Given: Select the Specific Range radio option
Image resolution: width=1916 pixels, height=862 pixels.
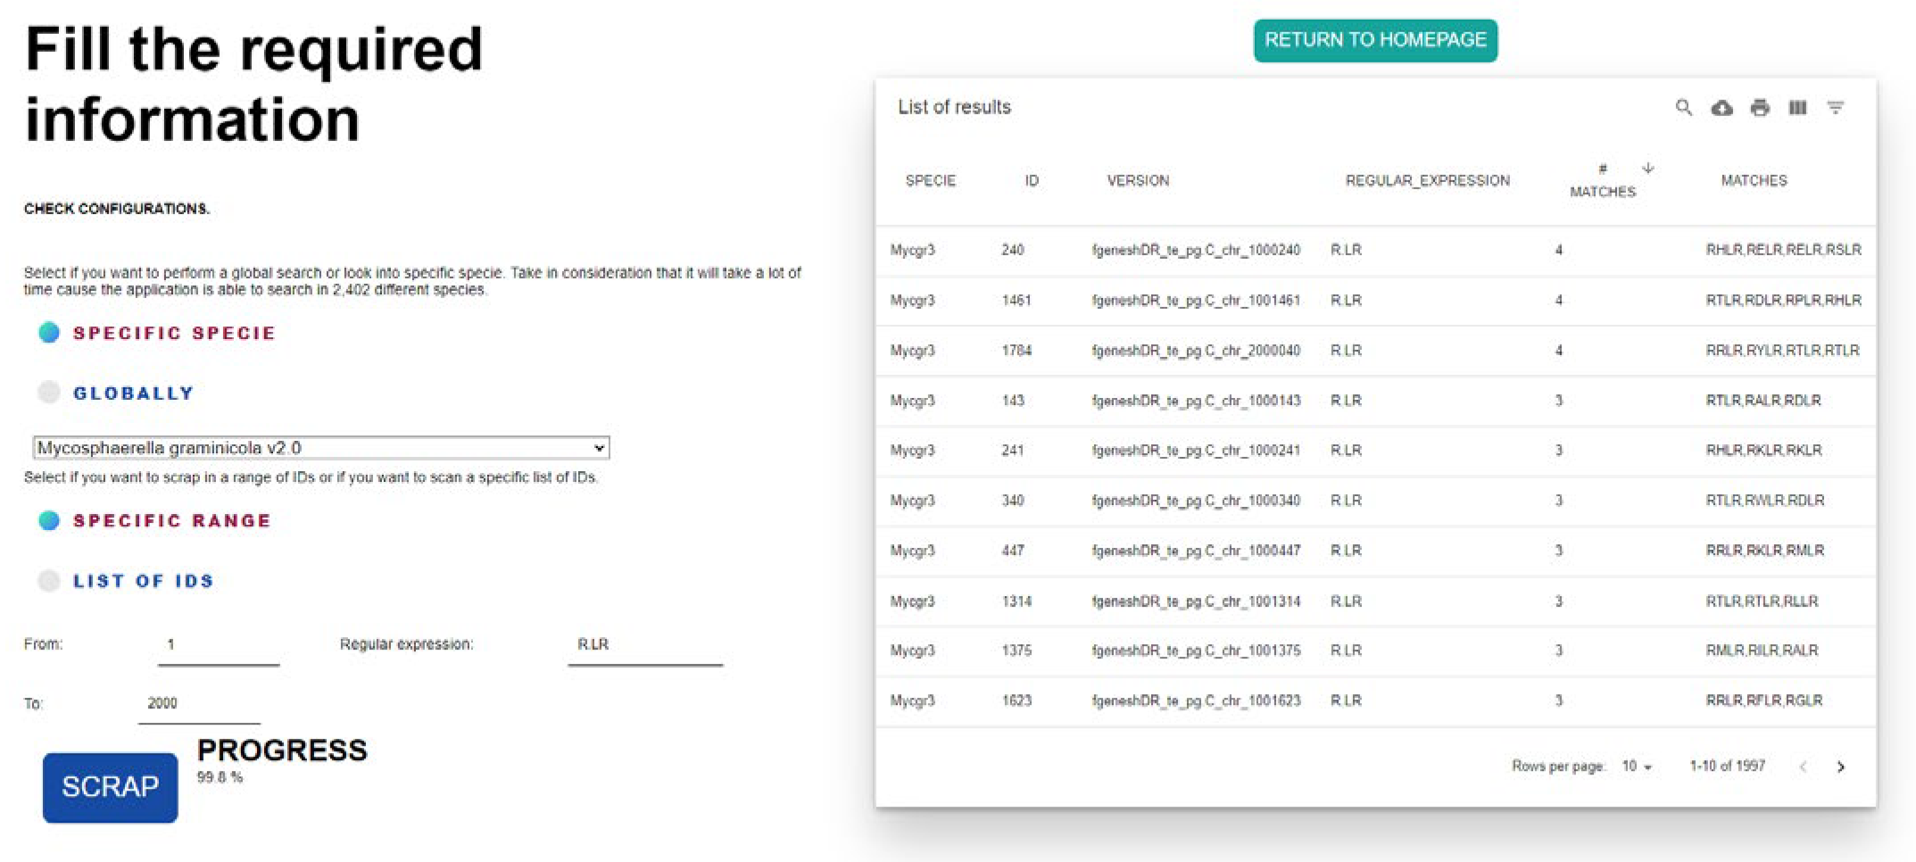Looking at the screenshot, I should coord(49,521).
